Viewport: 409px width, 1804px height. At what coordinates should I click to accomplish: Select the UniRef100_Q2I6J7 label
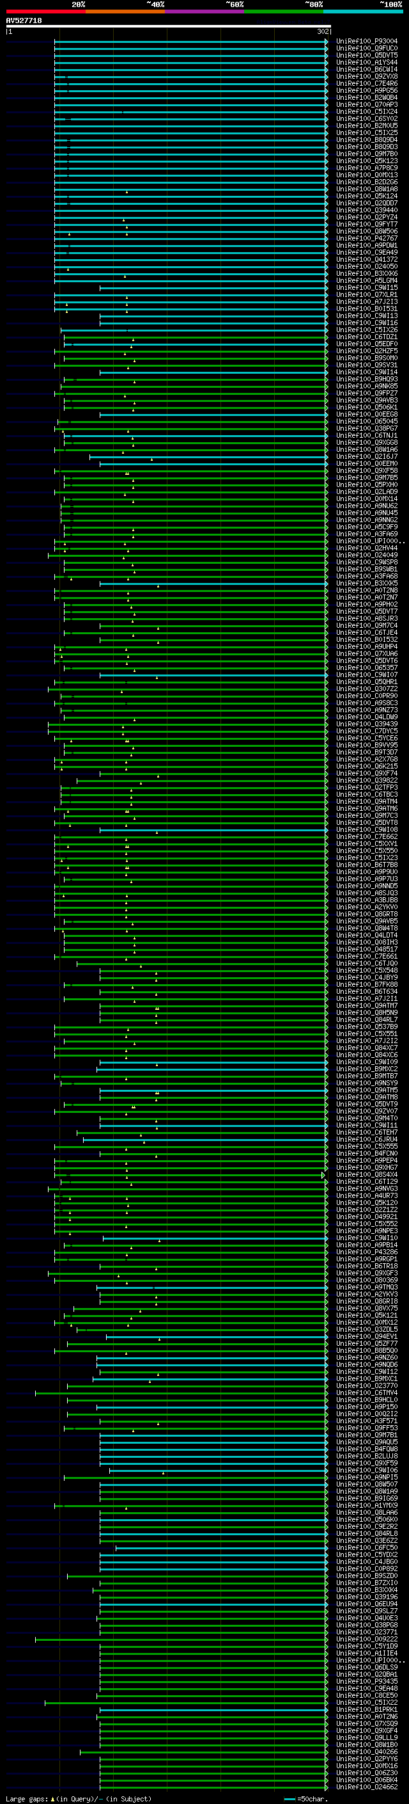[366, 457]
